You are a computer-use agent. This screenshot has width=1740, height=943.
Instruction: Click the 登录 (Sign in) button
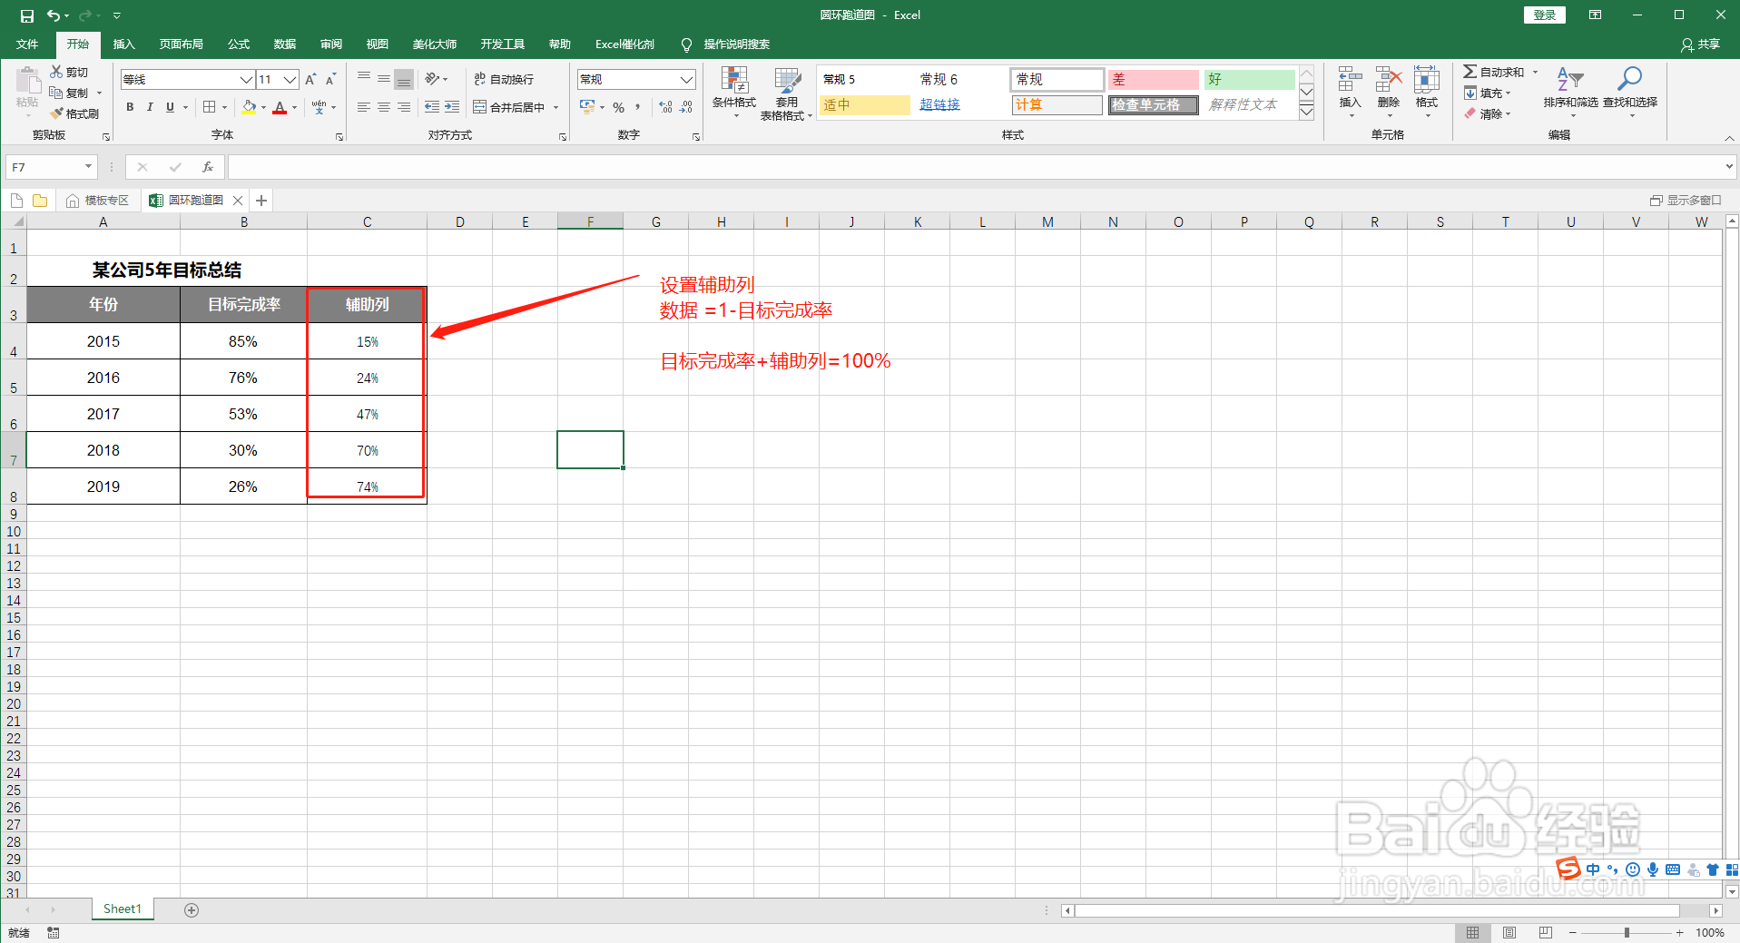(1545, 15)
